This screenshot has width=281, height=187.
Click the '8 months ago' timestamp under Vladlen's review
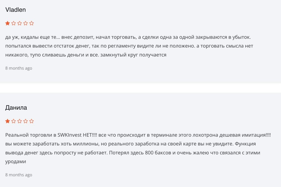[x=19, y=68]
